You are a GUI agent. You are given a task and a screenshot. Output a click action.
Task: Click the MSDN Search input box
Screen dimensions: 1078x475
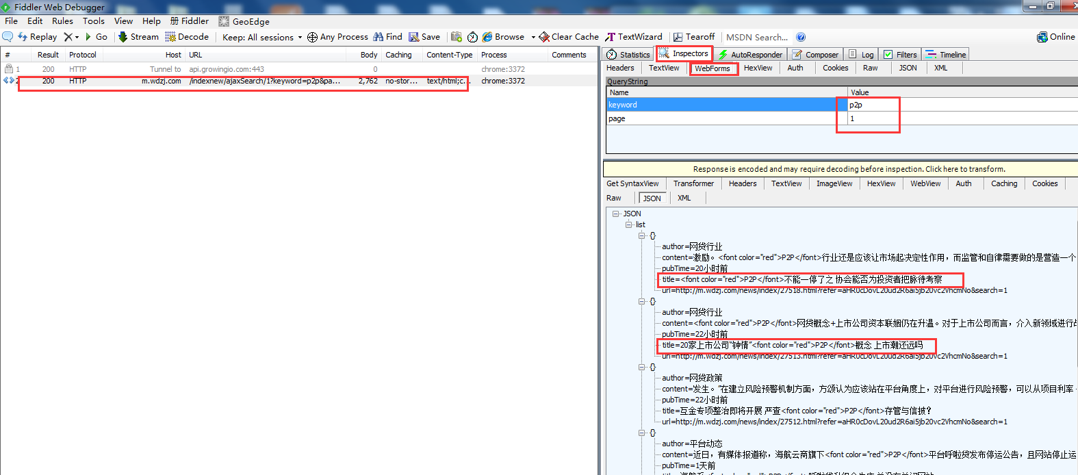[756, 37]
